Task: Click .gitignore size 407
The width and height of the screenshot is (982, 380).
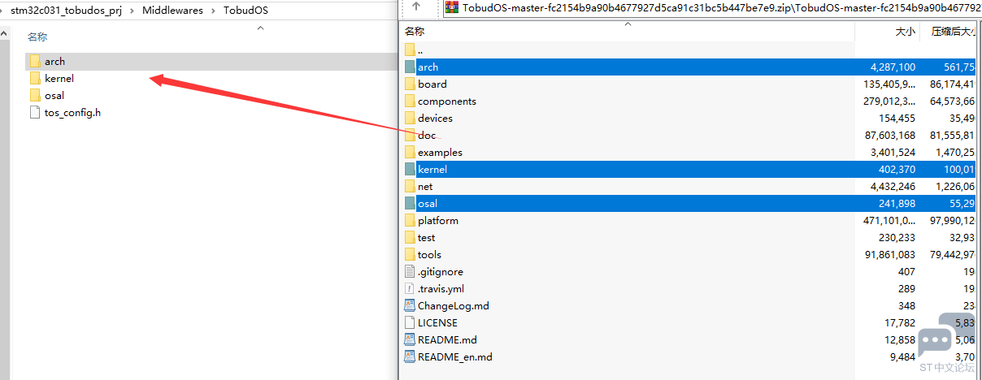Action: point(906,271)
